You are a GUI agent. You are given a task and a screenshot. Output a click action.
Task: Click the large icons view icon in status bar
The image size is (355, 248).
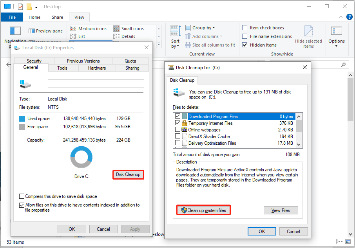[348, 242]
